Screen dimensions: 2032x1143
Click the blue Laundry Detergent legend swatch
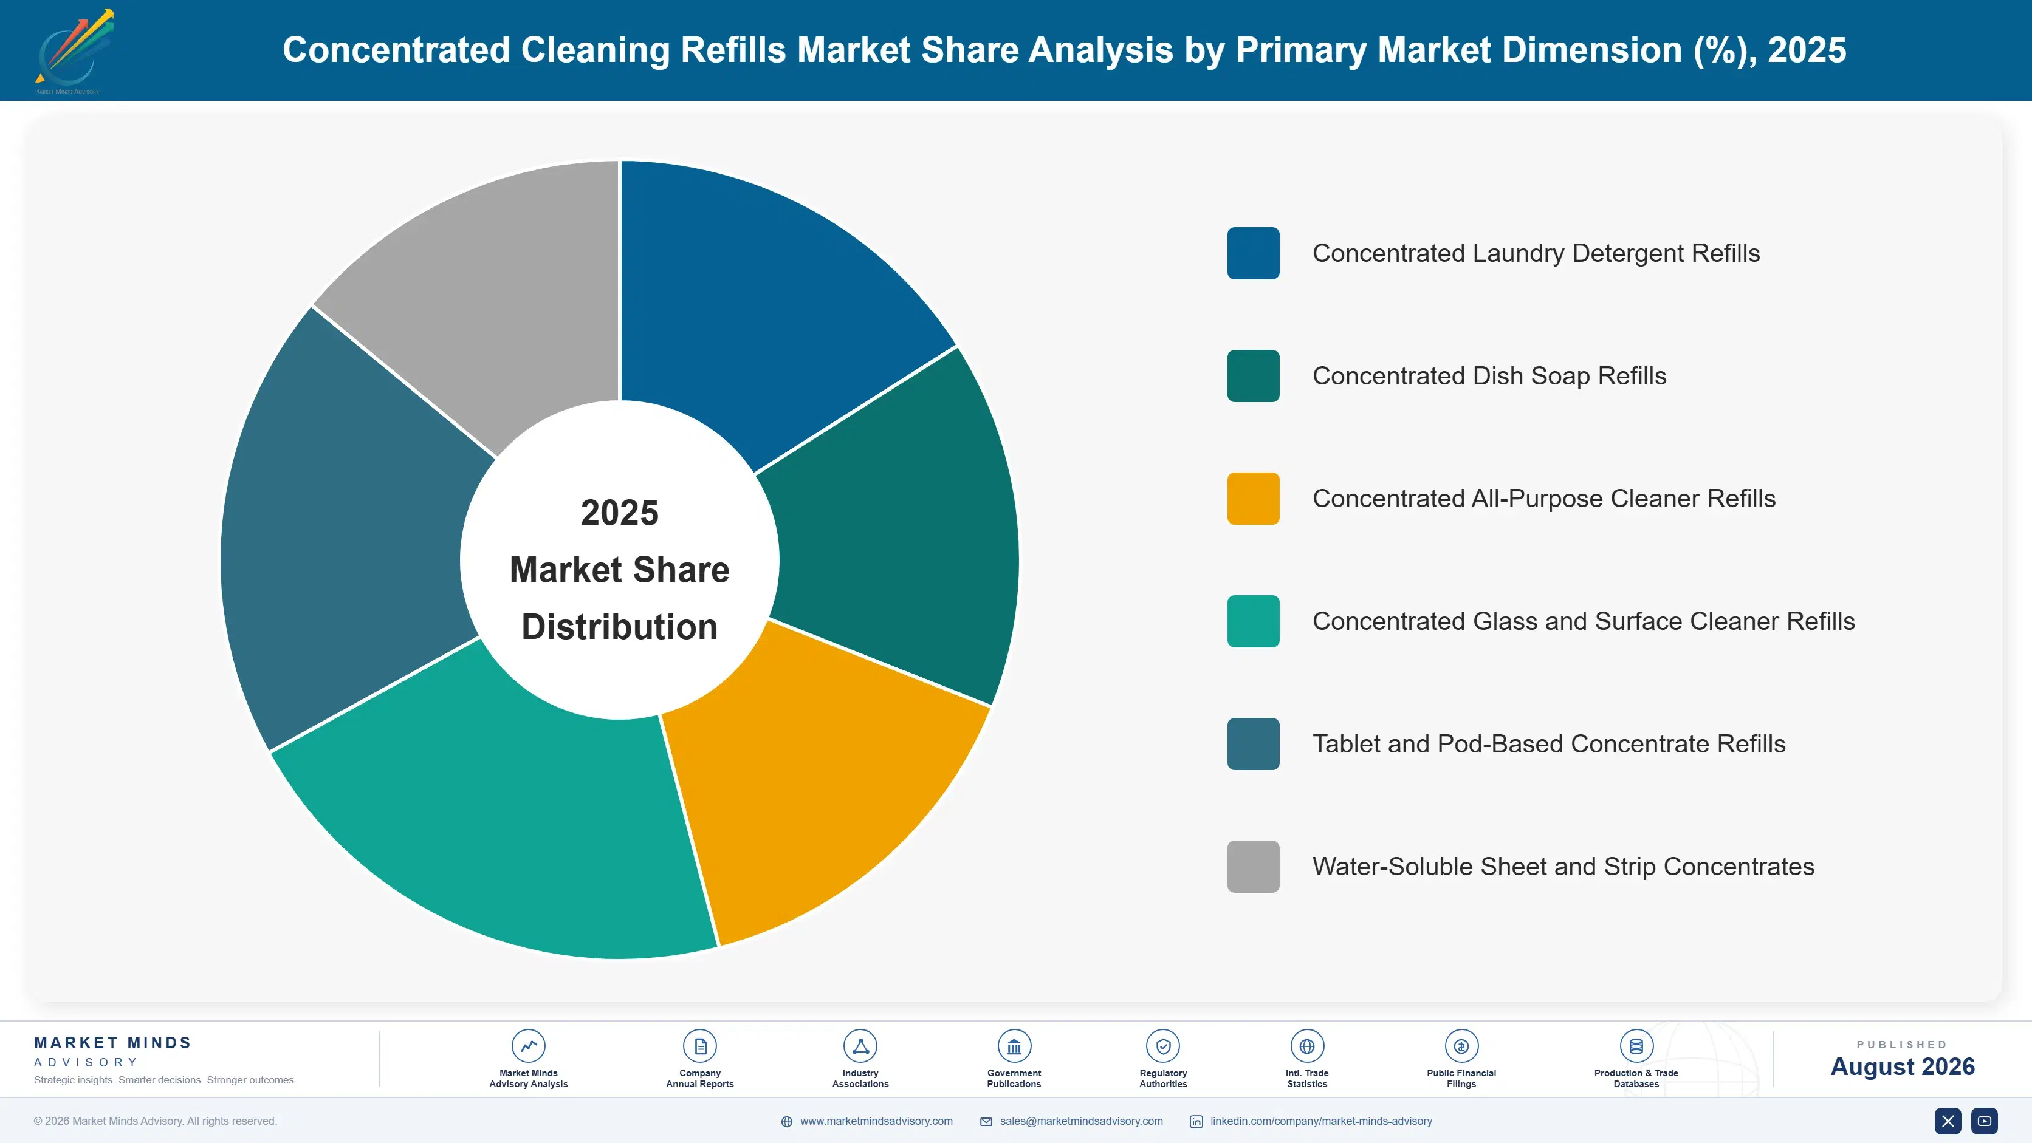1254,253
